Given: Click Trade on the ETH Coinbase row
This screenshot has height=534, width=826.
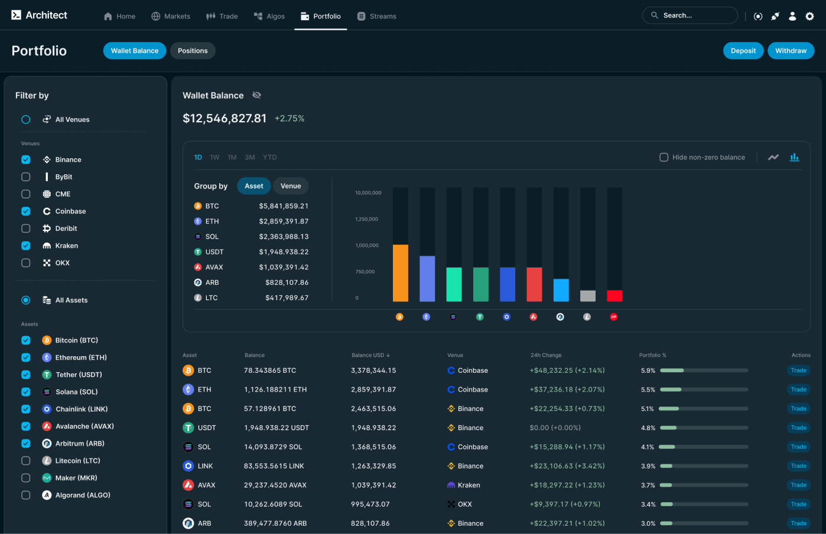Looking at the screenshot, I should click(x=798, y=389).
